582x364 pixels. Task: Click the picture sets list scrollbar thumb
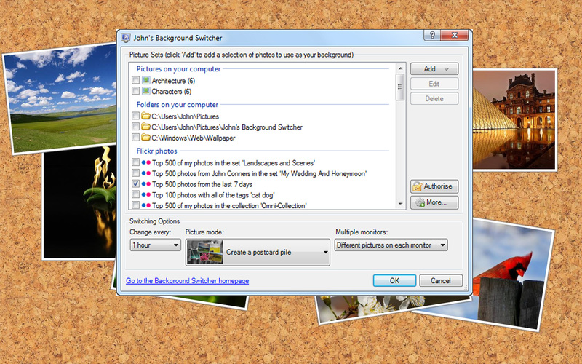[400, 87]
